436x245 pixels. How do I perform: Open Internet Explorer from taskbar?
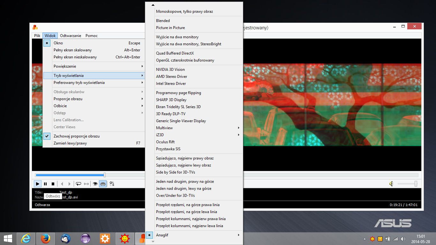click(x=26, y=238)
